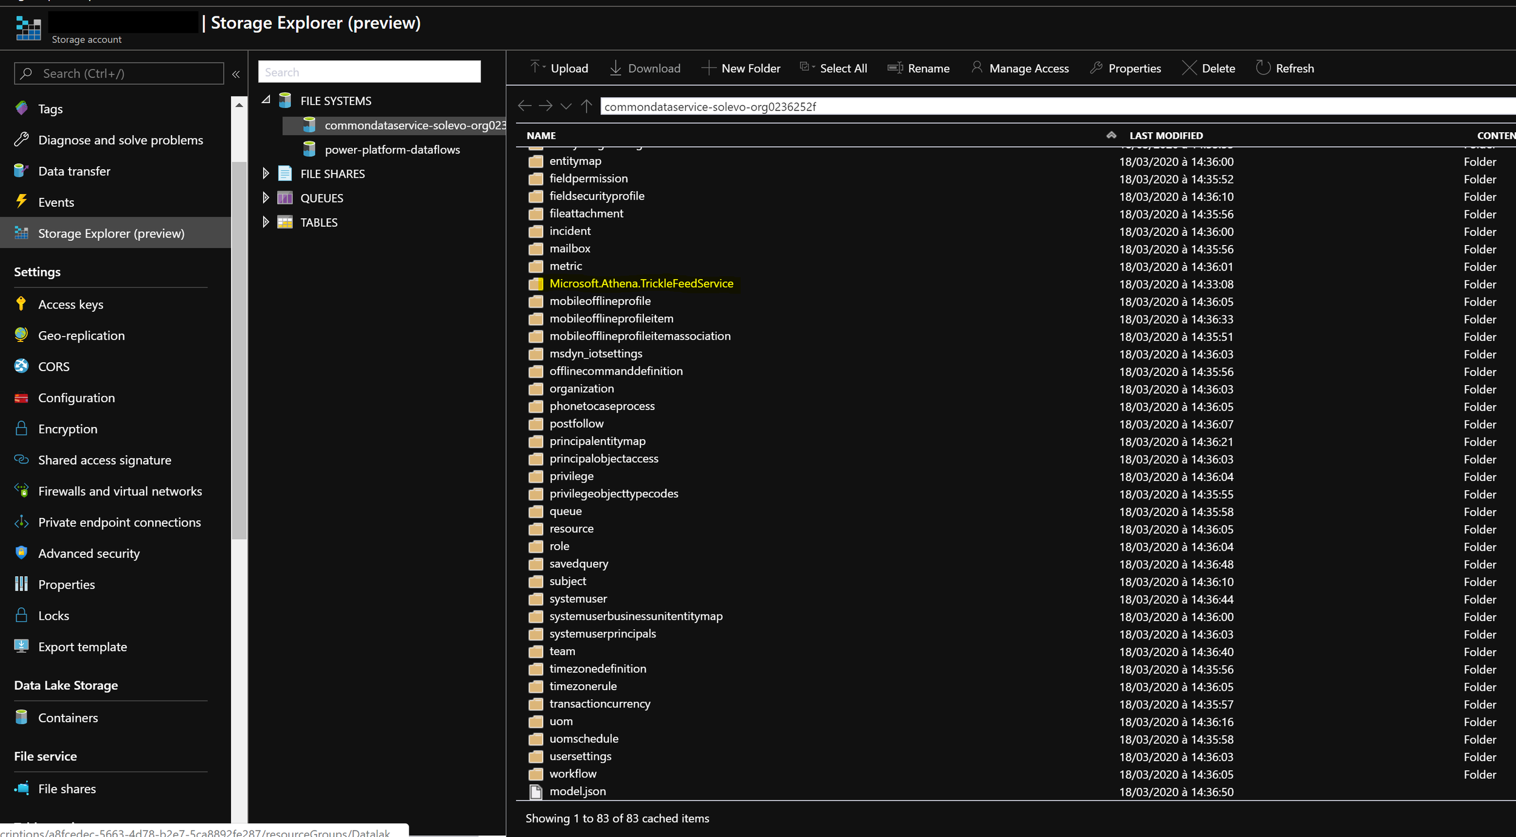
Task: Open path history dropdown arrow
Action: click(x=566, y=107)
